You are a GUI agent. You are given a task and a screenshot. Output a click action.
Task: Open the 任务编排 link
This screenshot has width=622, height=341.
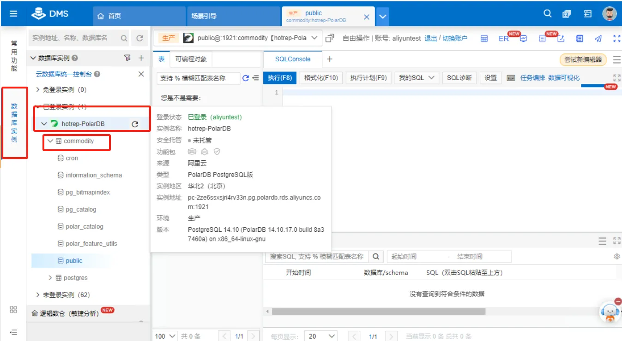pyautogui.click(x=533, y=78)
